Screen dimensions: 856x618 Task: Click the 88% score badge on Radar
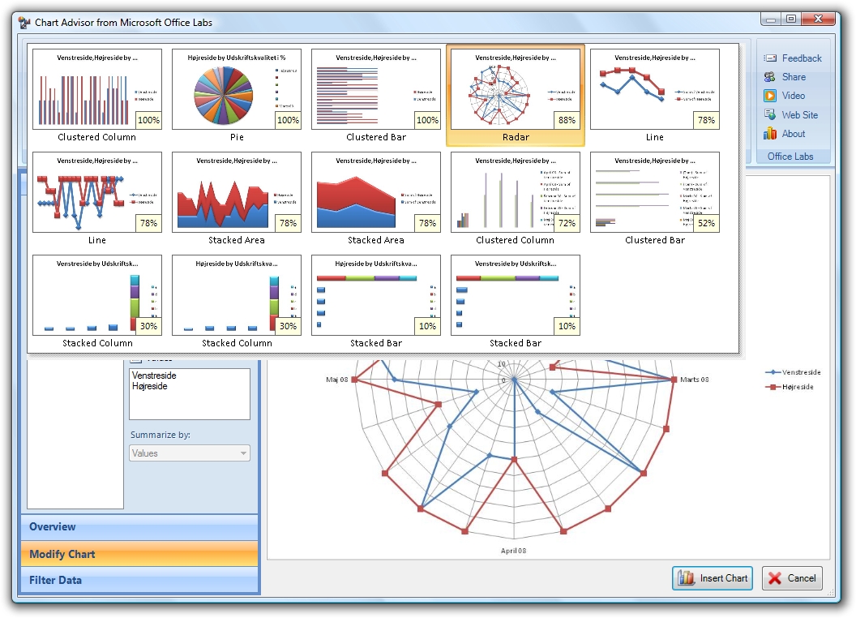tap(567, 120)
